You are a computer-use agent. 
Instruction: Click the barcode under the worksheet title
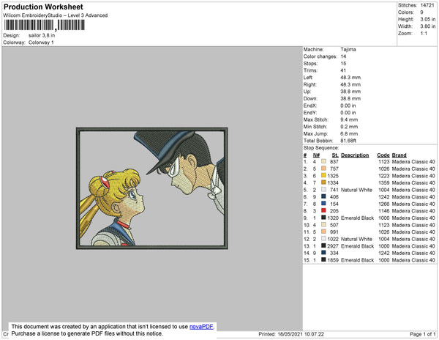coord(44,25)
